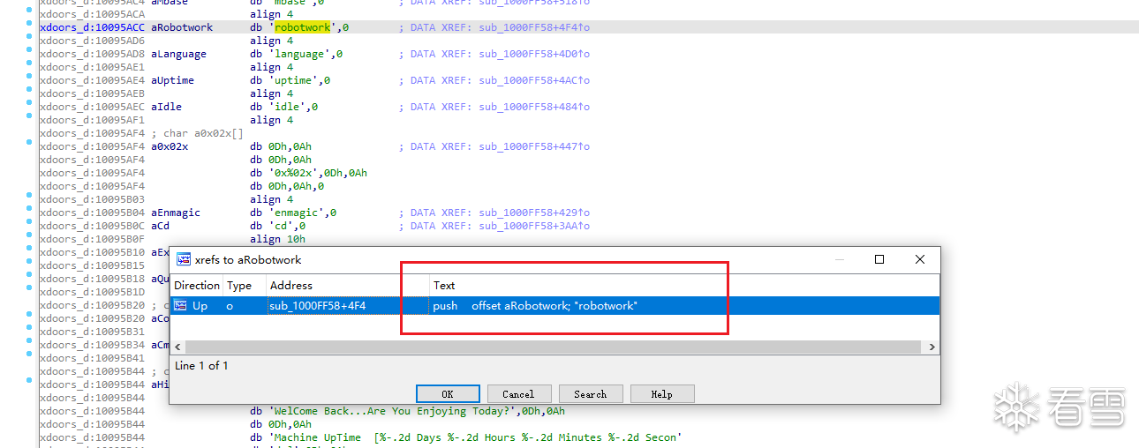This screenshot has width=1139, height=448.
Task: Select the sub_1000FF58+4F4 xref row
Action: coord(318,306)
